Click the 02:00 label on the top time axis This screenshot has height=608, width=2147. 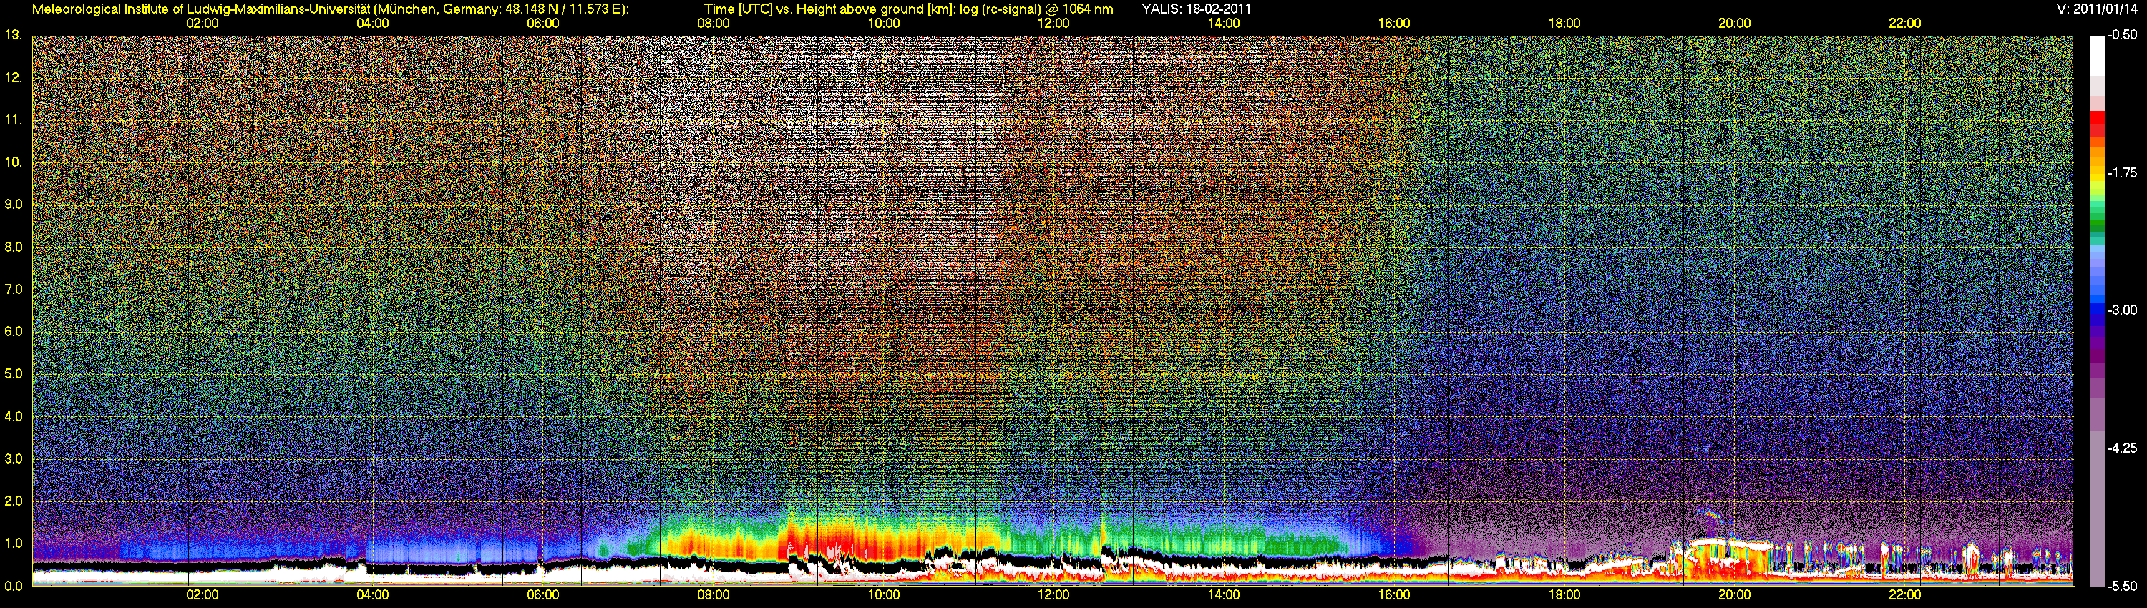pyautogui.click(x=203, y=24)
